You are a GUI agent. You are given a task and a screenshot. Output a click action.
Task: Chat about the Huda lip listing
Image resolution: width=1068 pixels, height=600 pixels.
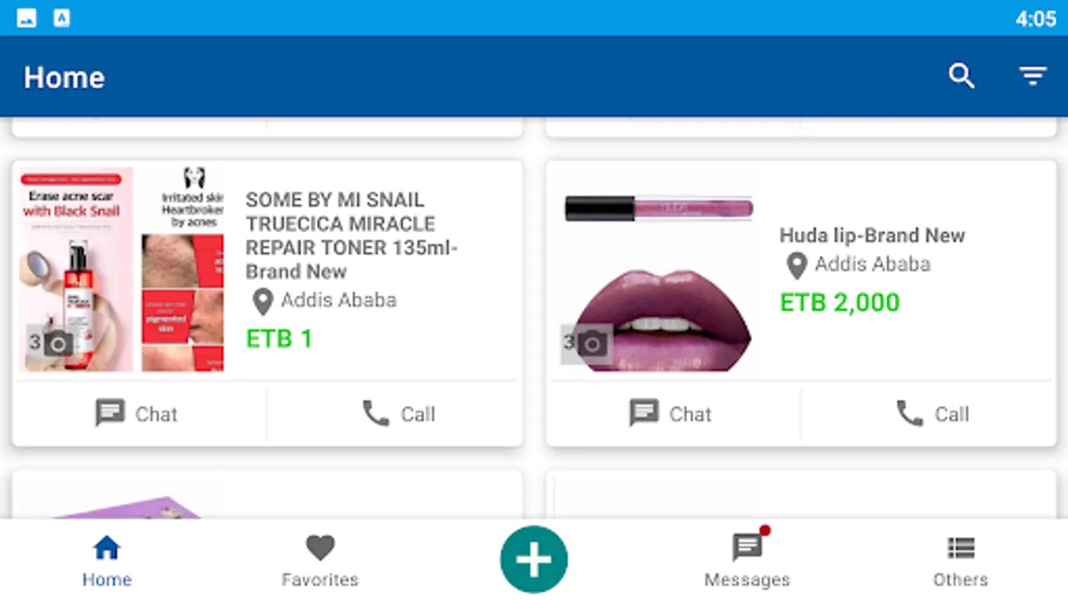coord(671,413)
